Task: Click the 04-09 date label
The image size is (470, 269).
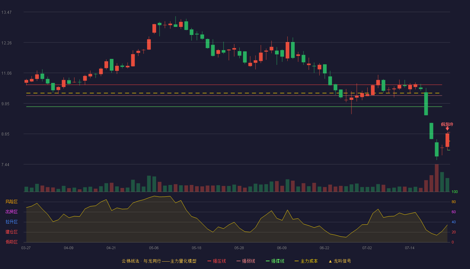Action: click(x=68, y=248)
